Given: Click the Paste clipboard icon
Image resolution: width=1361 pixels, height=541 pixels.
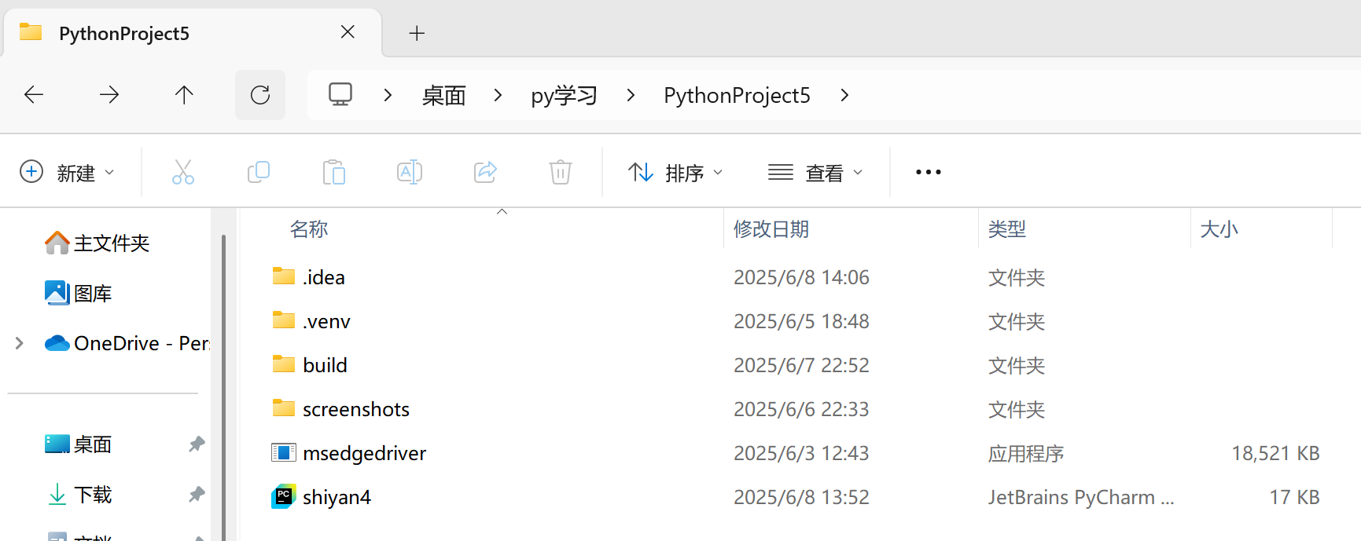Looking at the screenshot, I should tap(333, 172).
